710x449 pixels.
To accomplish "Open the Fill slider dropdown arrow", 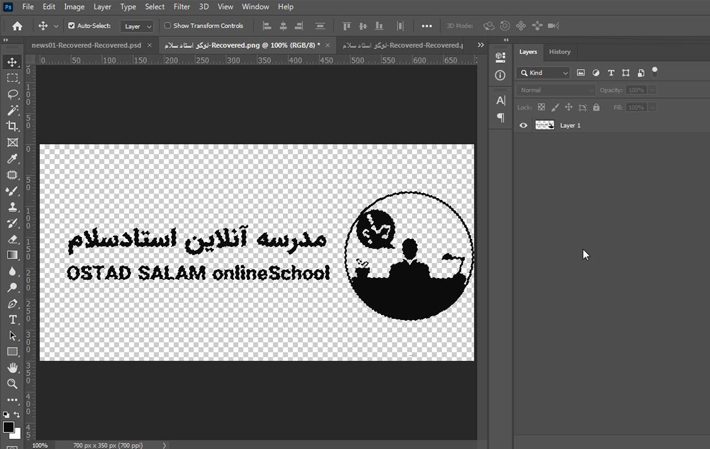I will (x=652, y=107).
